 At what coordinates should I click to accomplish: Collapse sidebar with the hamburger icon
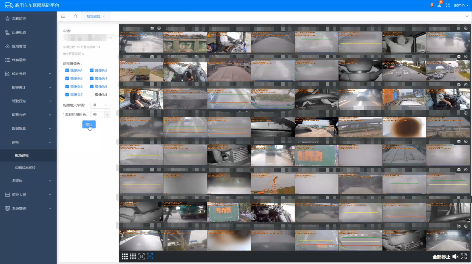pos(63,16)
